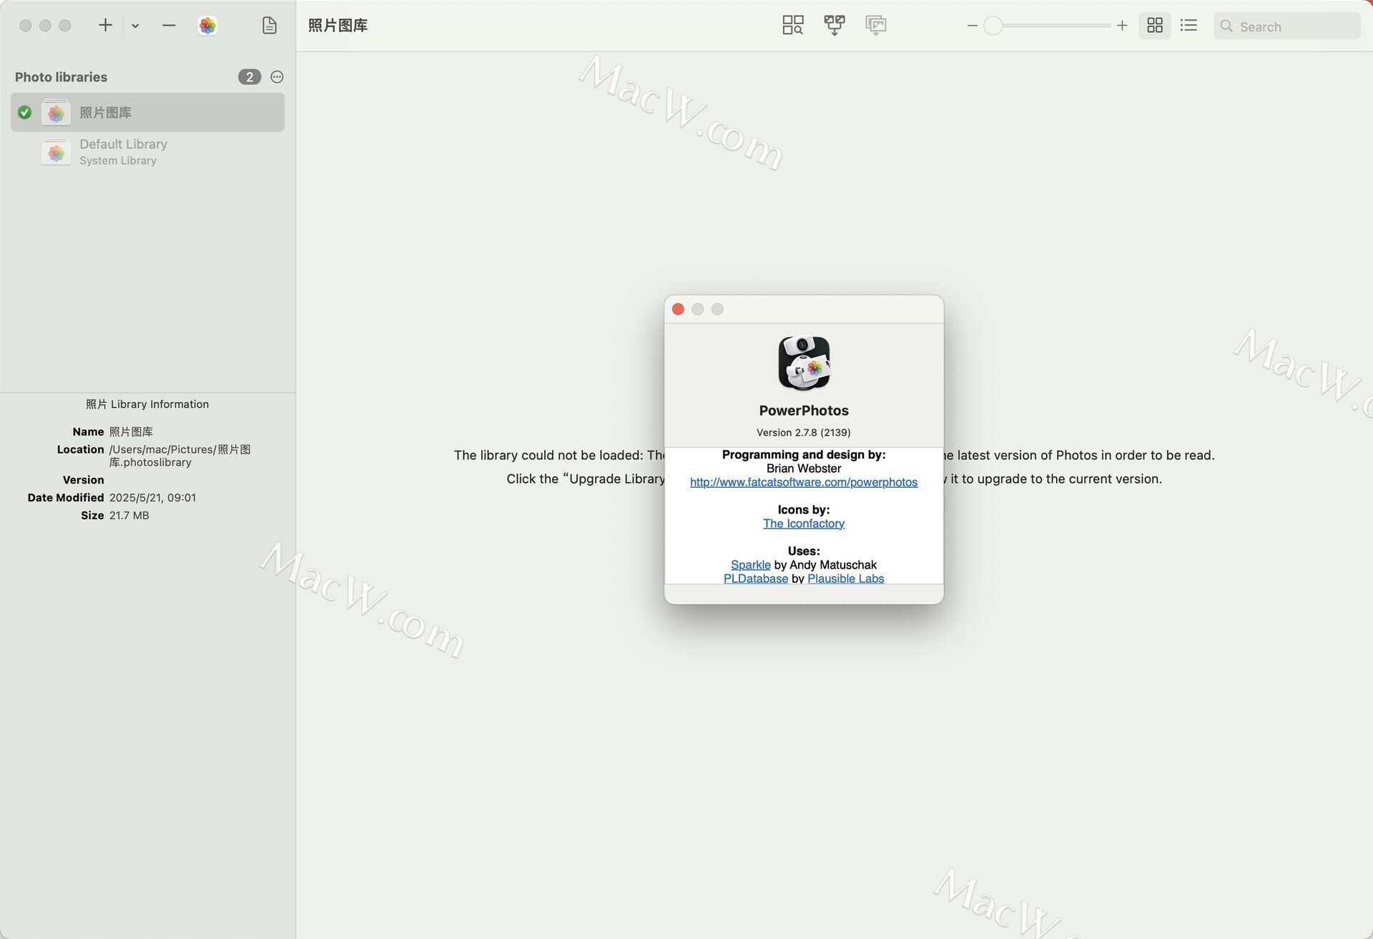Open The Iconfactory link
This screenshot has width=1373, height=939.
point(804,524)
